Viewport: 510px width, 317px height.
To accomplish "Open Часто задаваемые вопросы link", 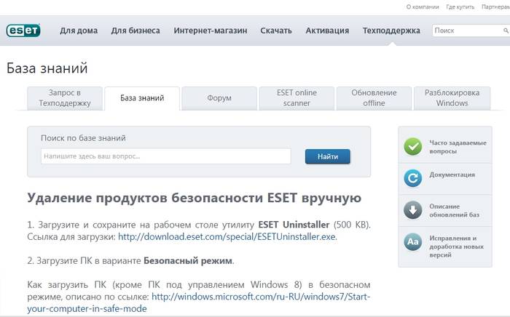I will tap(458, 147).
